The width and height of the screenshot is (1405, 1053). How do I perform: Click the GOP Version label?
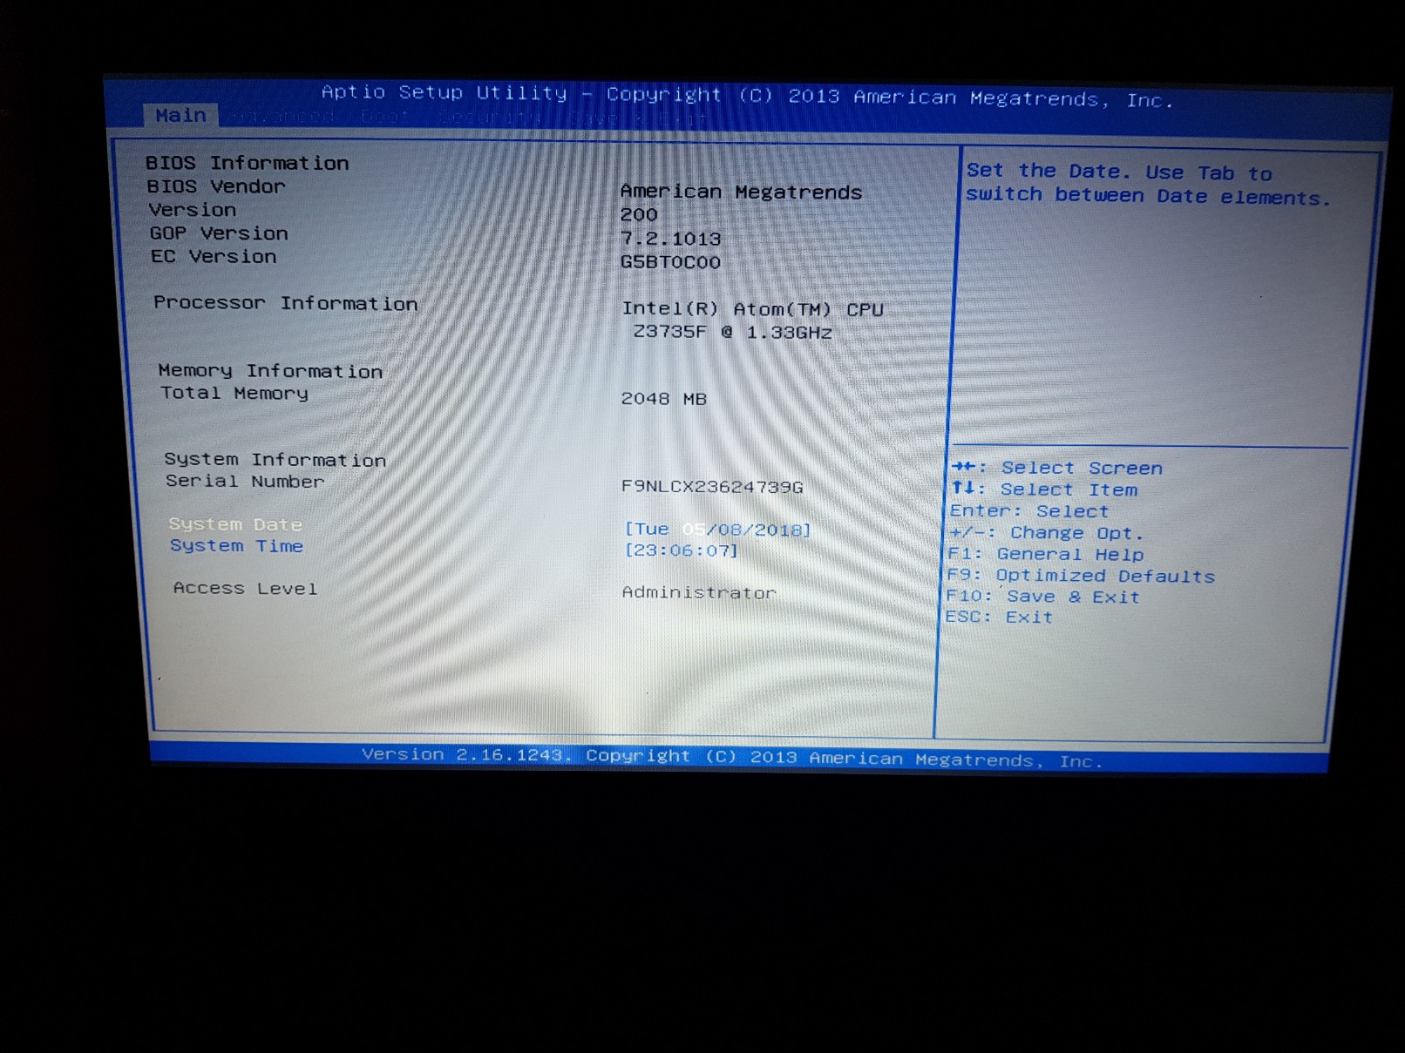point(219,233)
